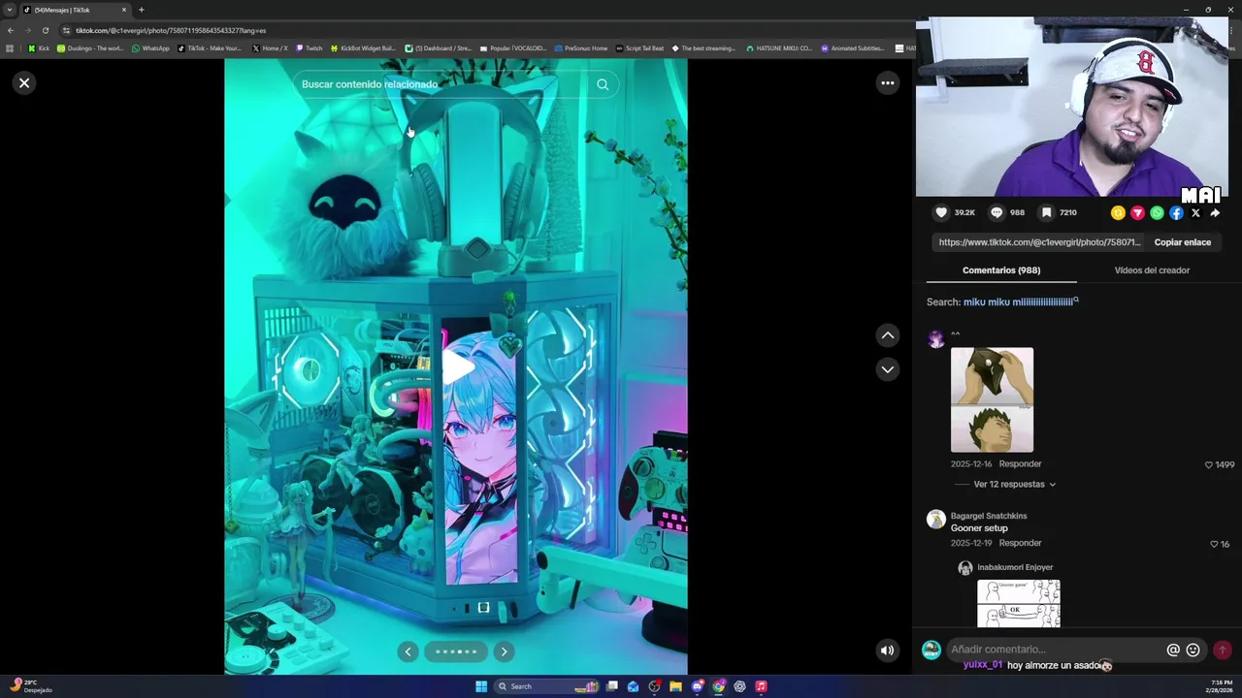Insert a mention with the @ icon

coord(1173,650)
